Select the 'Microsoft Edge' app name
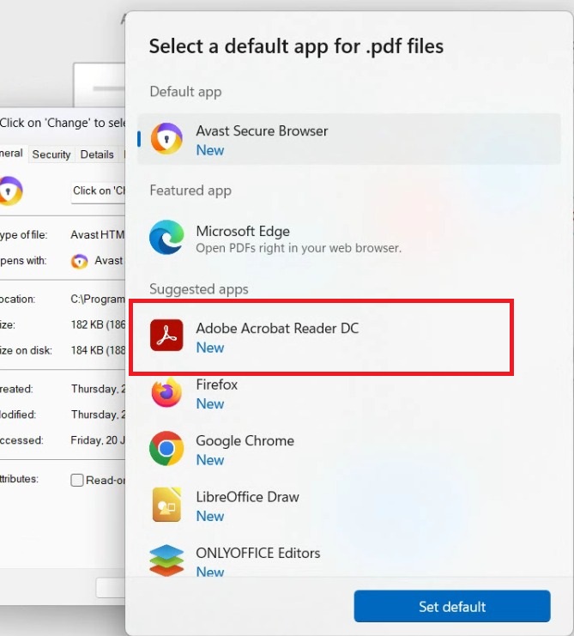The image size is (574, 636). point(243,231)
